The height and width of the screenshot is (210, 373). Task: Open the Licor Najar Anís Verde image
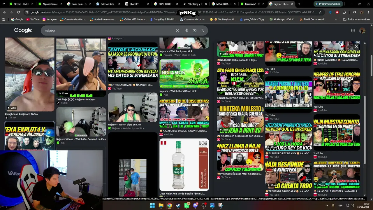[x=184, y=164]
